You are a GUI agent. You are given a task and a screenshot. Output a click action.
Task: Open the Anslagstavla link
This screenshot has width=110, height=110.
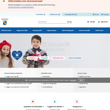click(x=78, y=107)
